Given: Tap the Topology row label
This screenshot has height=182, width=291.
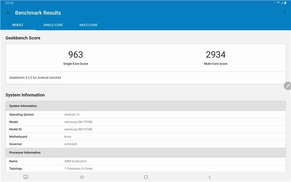Looking at the screenshot, I should (16, 169).
